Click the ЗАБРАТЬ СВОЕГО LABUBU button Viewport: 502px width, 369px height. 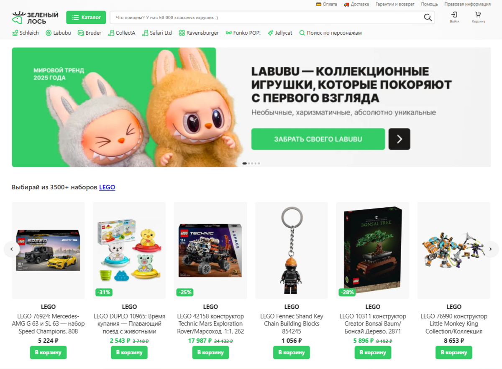click(318, 139)
